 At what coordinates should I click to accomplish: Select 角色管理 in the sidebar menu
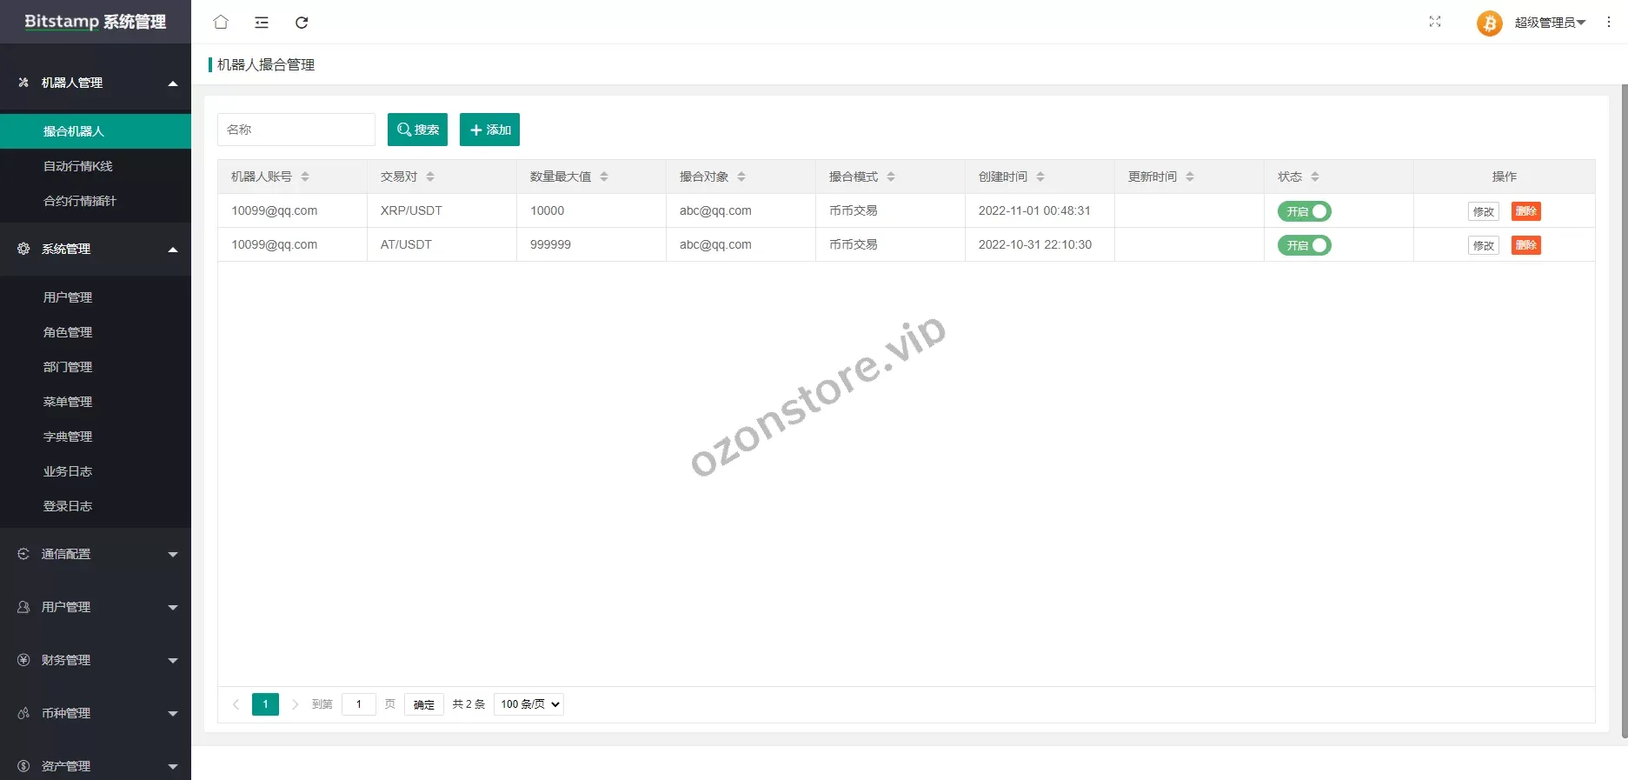click(x=68, y=332)
